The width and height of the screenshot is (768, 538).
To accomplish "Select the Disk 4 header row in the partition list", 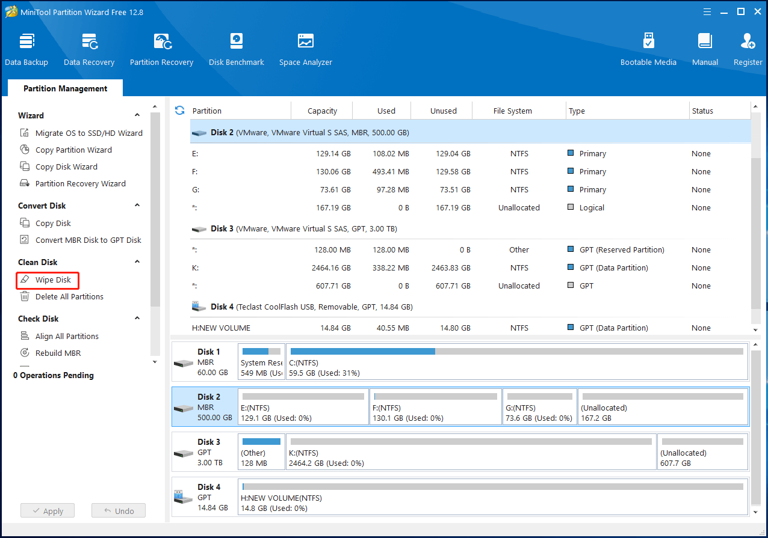I will click(470, 307).
